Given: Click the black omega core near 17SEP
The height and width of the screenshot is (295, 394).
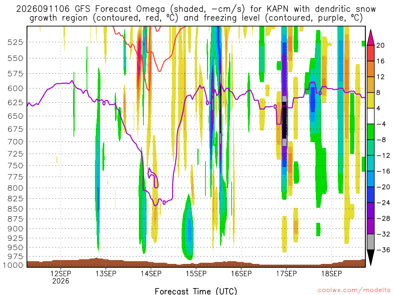Looking at the screenshot, I should click(x=284, y=122).
